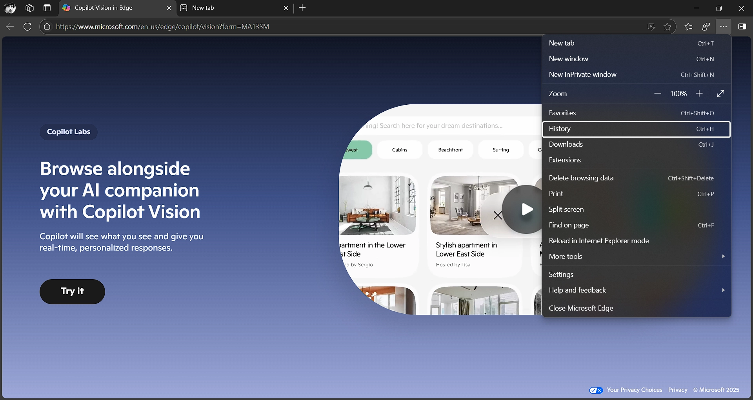
Task: Select the Beachfront category chip
Action: pyautogui.click(x=451, y=150)
